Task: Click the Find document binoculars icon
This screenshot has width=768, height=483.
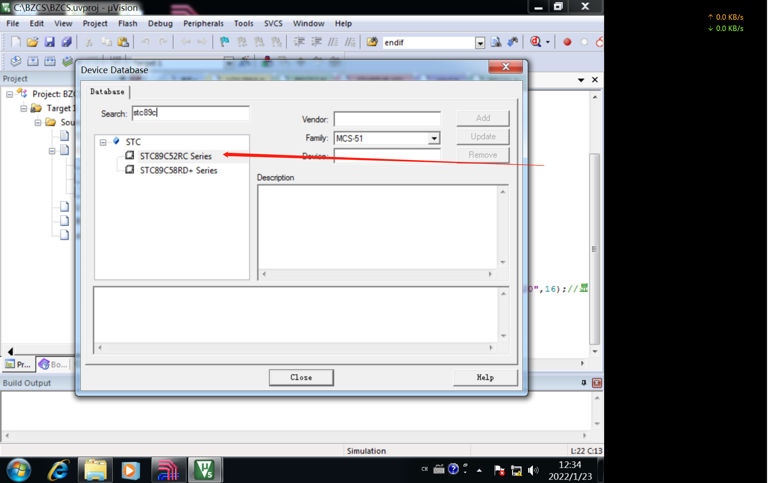Action: 496,42
